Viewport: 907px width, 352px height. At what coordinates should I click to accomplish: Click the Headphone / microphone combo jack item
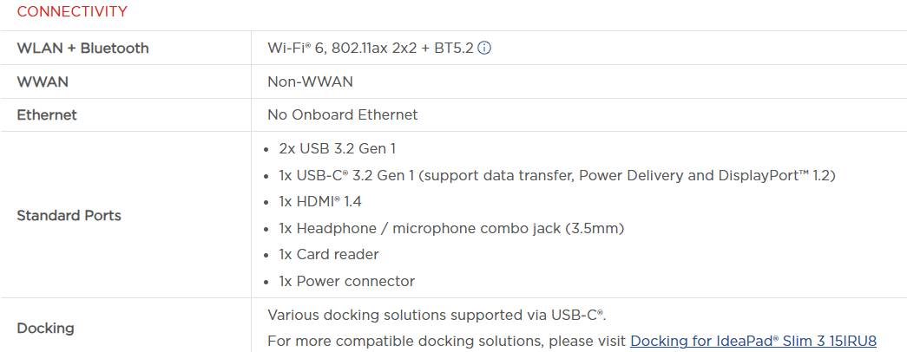click(x=460, y=228)
